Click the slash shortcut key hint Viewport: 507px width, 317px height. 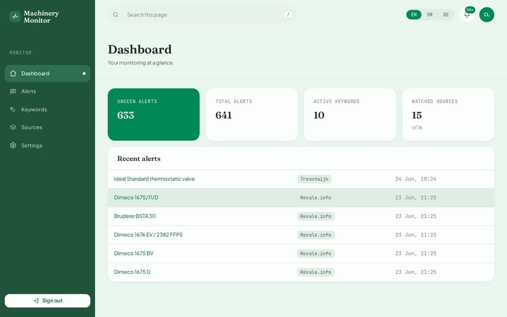(x=288, y=15)
